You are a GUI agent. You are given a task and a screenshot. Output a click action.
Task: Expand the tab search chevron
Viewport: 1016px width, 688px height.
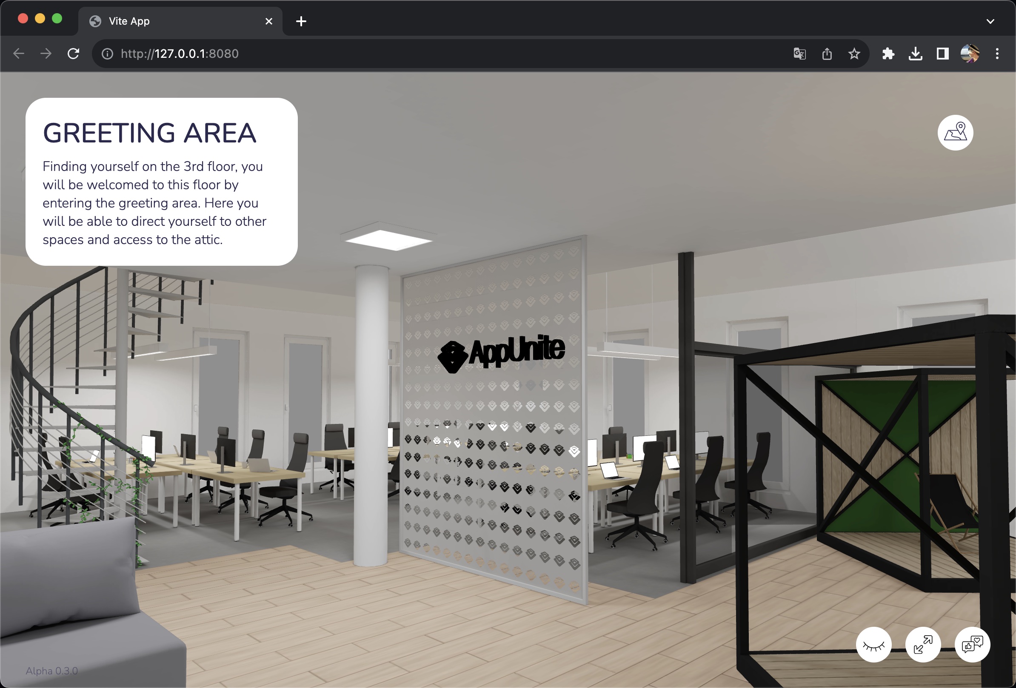coord(990,21)
